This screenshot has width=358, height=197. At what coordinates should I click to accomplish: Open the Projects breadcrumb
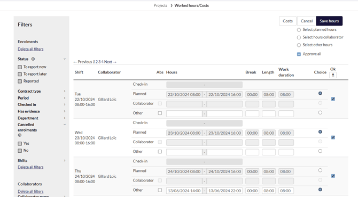(x=160, y=5)
